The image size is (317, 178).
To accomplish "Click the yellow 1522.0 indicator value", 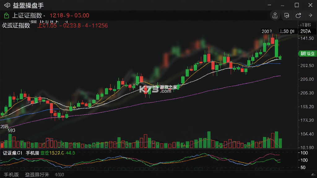I will click(57, 153).
